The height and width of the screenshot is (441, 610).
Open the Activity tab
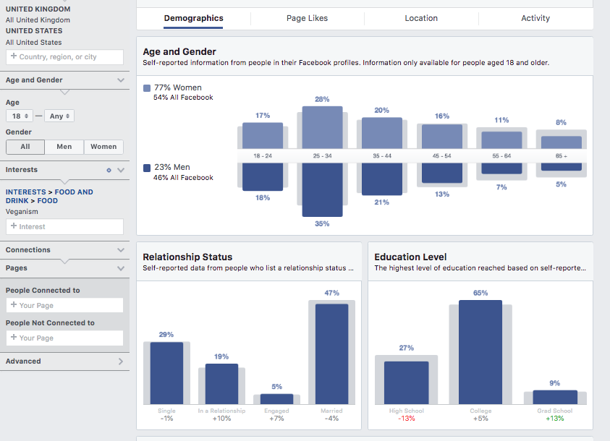point(535,18)
